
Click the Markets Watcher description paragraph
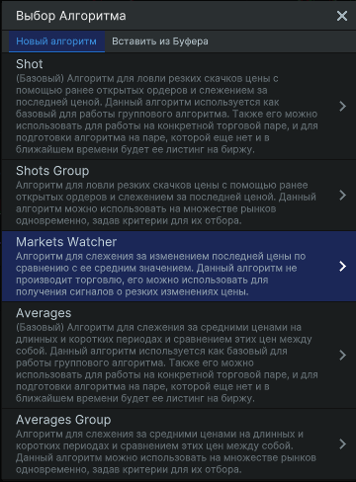(161, 274)
